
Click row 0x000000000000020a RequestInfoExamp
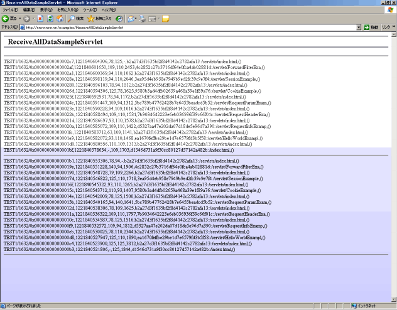137,126
